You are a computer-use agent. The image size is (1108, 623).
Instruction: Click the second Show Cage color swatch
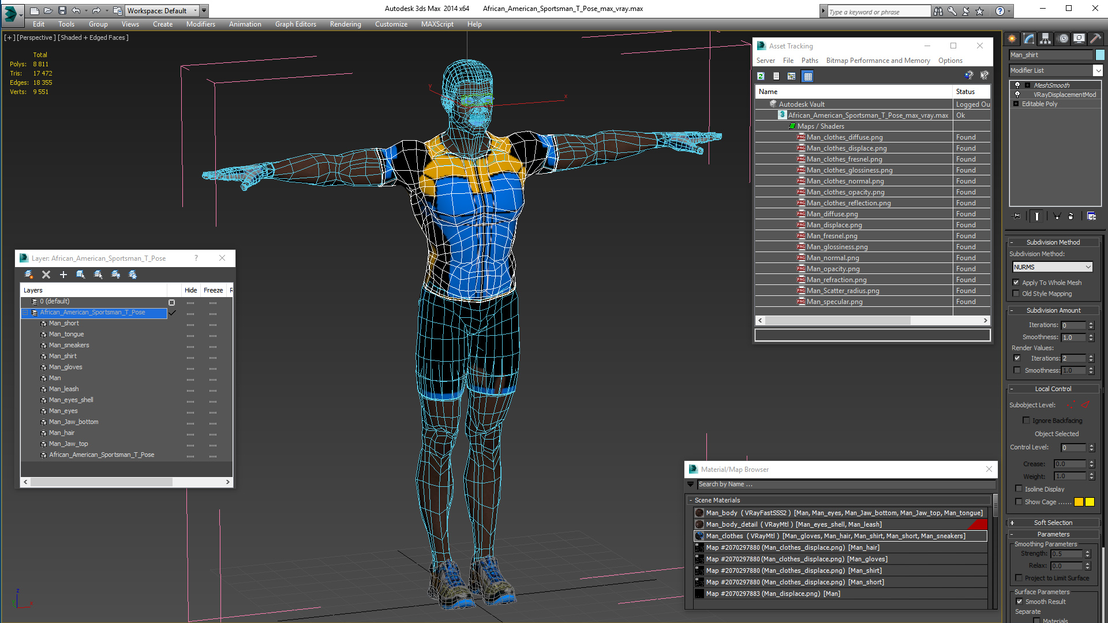pos(1090,502)
